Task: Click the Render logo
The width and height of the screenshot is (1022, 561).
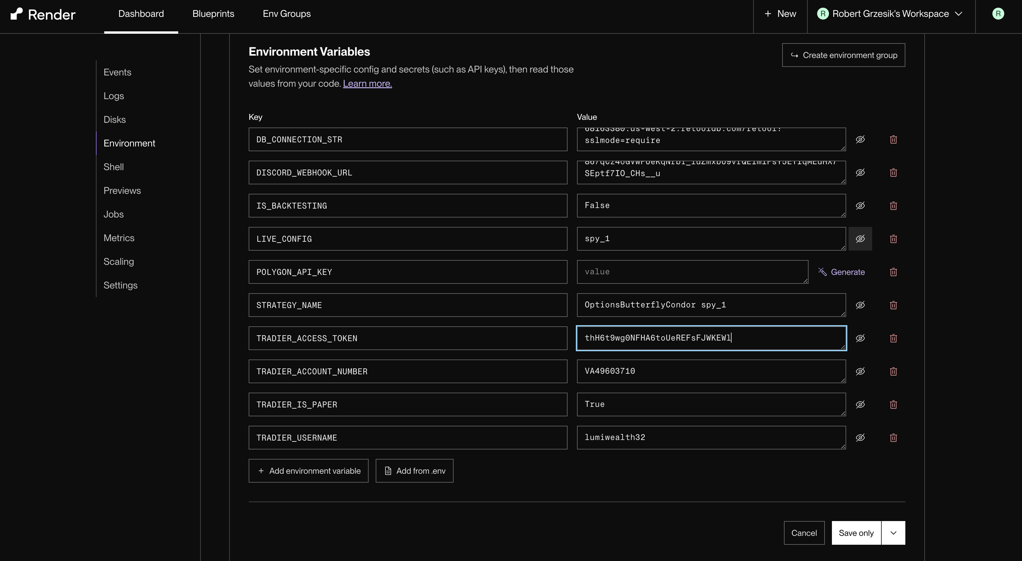Action: (43, 14)
